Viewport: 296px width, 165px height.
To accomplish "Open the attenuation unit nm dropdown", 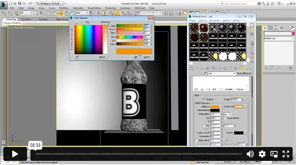I will 227,114.
